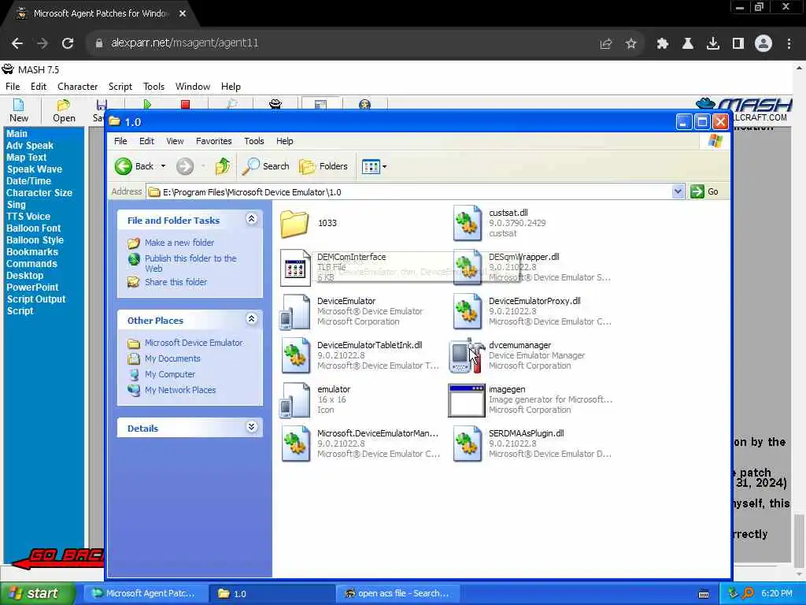Open Search in the Explorer toolbar

pyautogui.click(x=266, y=166)
